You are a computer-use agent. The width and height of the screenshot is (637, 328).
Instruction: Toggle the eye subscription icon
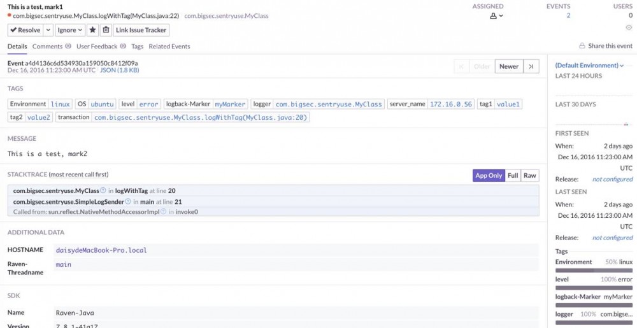[629, 27]
